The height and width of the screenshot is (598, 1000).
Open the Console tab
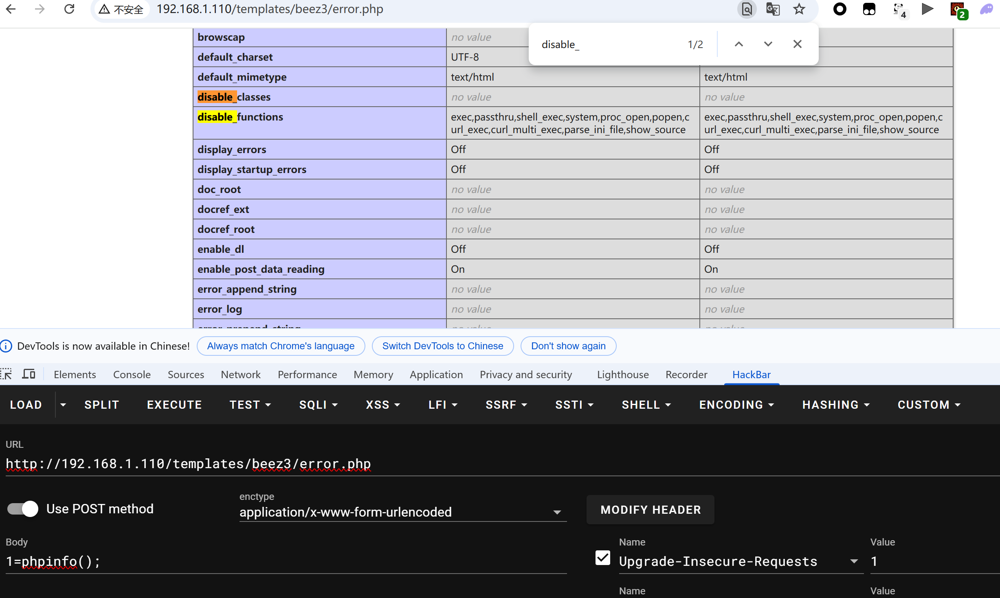132,375
